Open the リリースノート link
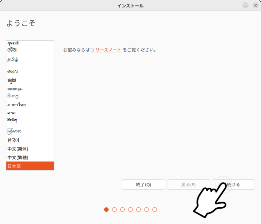 pyautogui.click(x=106, y=50)
